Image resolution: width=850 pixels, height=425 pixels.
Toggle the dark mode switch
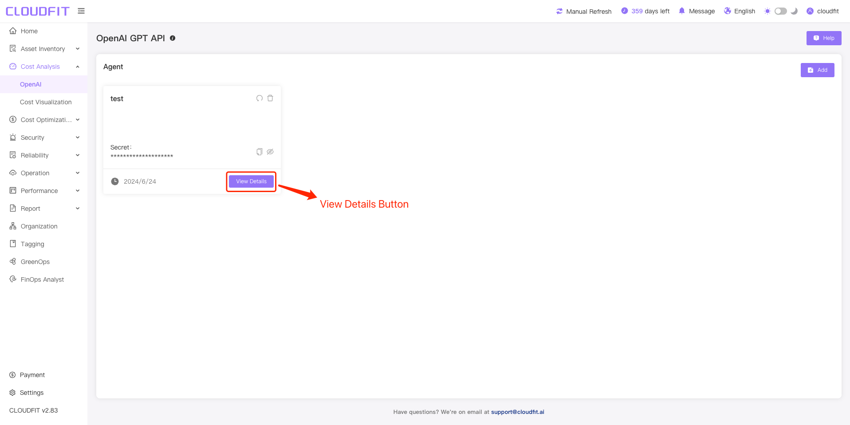click(781, 11)
